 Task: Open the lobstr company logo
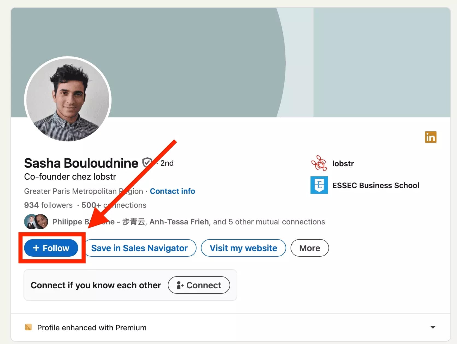click(319, 163)
